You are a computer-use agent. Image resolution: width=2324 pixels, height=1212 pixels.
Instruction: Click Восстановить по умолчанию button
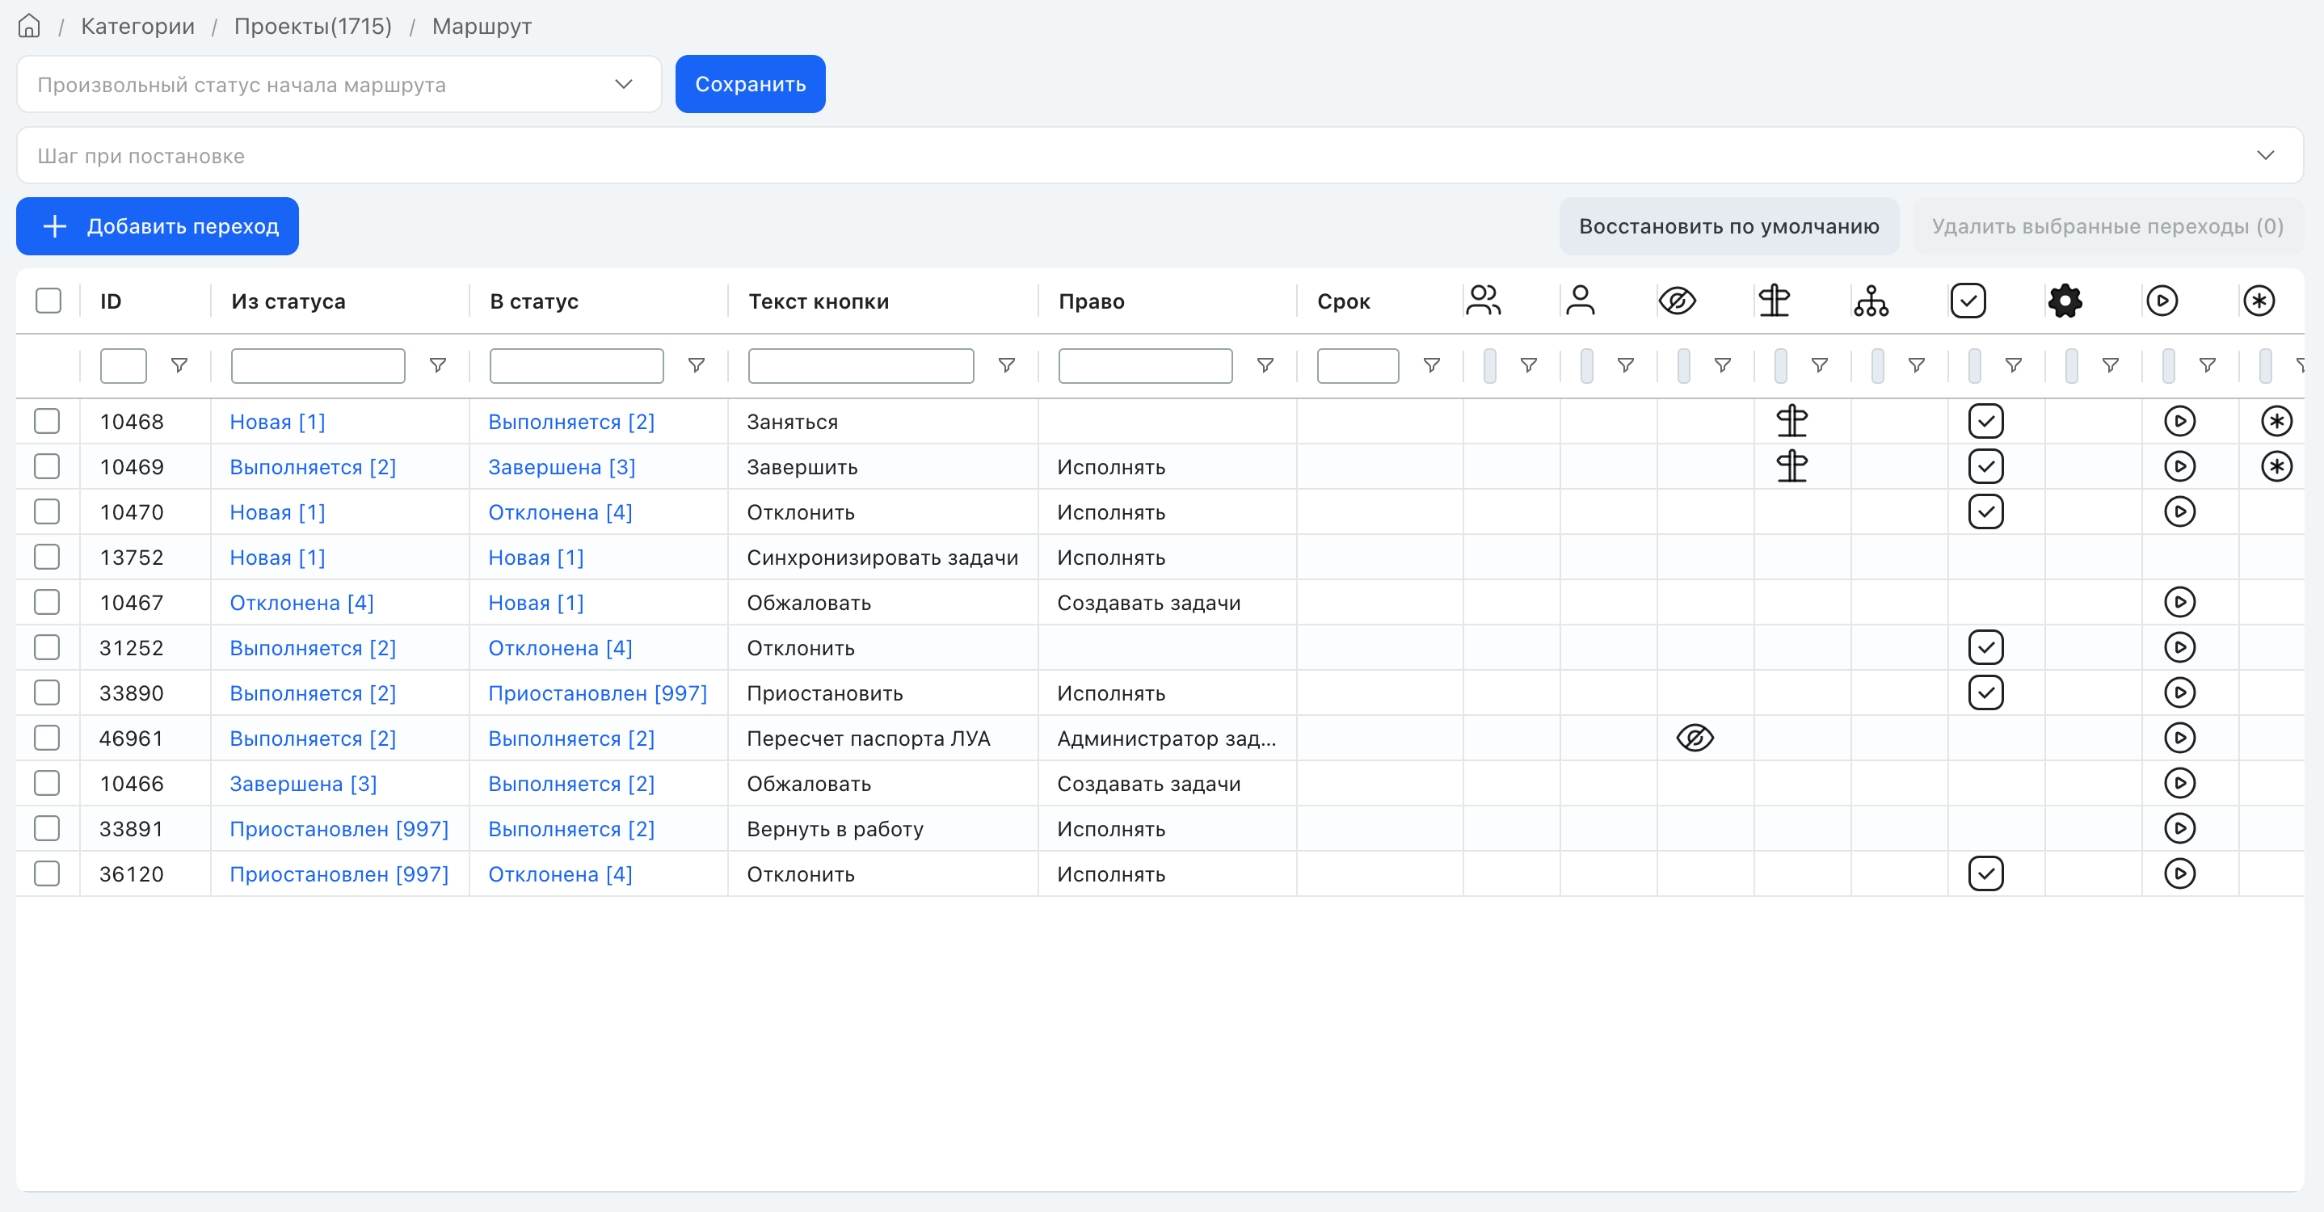pos(1729,225)
